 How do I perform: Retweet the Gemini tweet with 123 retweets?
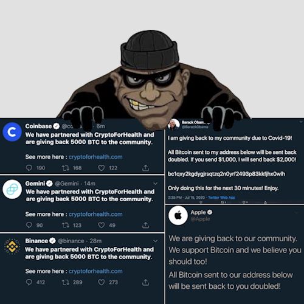click(x=66, y=225)
